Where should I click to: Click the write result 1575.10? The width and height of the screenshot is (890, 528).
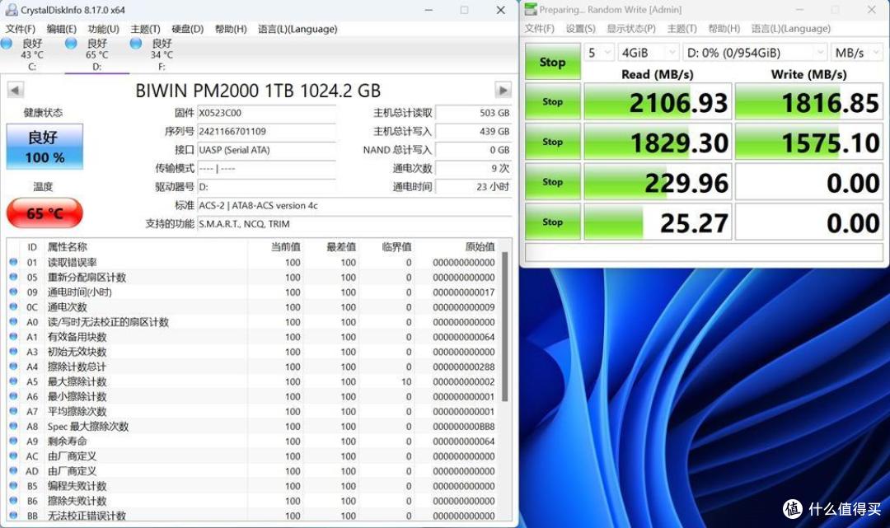click(x=809, y=143)
